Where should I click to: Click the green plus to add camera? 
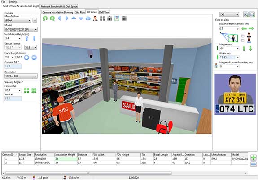click(x=254, y=157)
